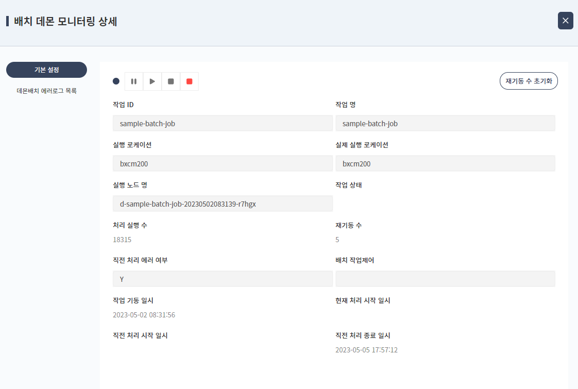
Task: Click the 처리 실행 수 value 18315
Action: click(x=122, y=240)
